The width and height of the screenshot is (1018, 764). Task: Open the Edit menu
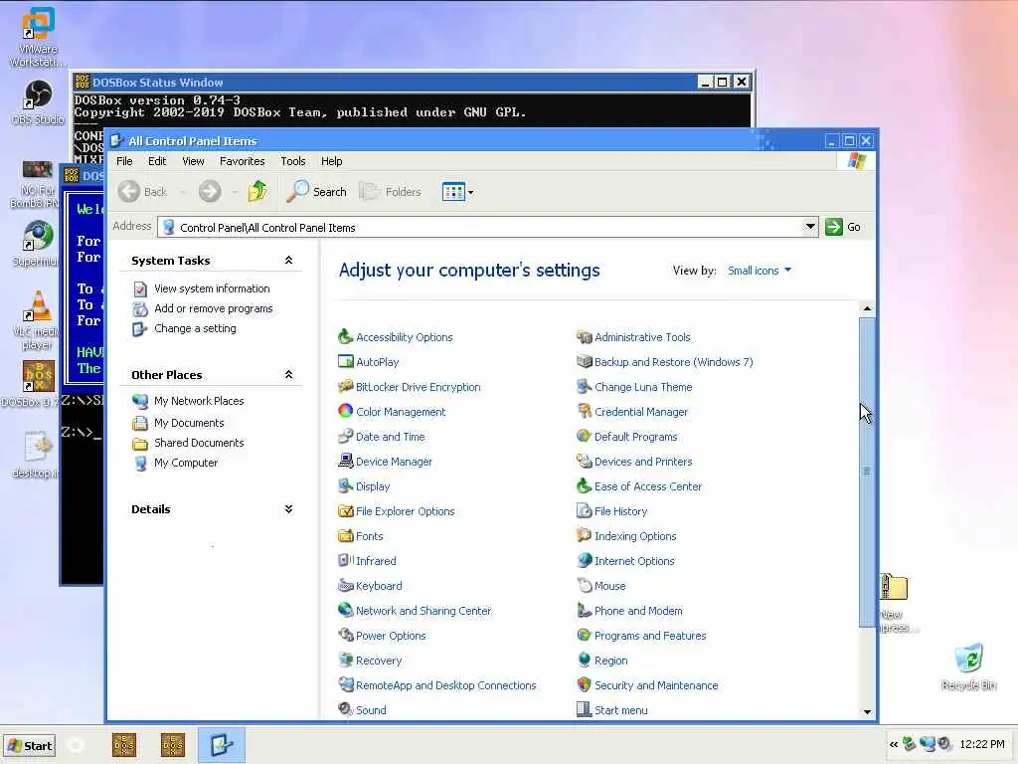(x=157, y=161)
